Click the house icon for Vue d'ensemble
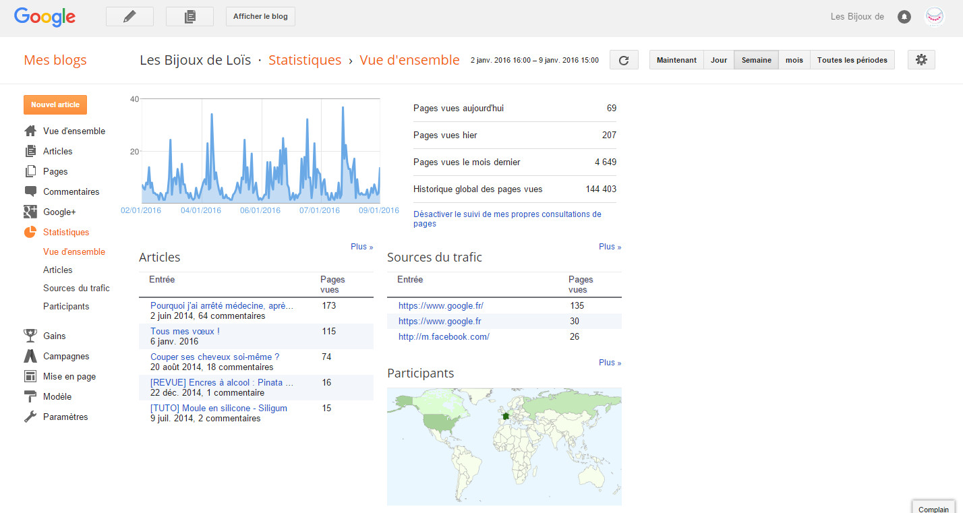Image resolution: width=963 pixels, height=513 pixels. [x=30, y=131]
